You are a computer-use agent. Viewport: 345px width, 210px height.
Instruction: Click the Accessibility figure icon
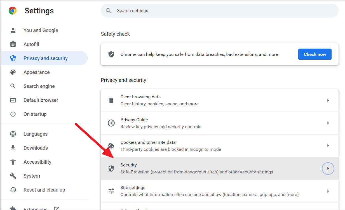(x=13, y=162)
